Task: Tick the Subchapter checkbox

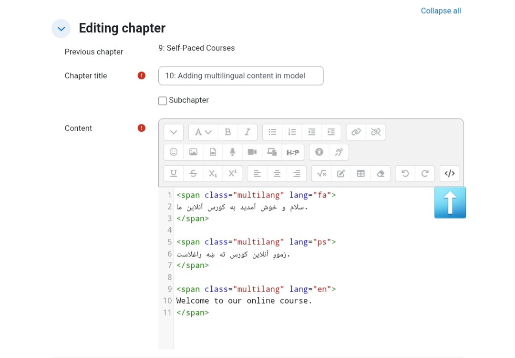Action: pyautogui.click(x=163, y=101)
